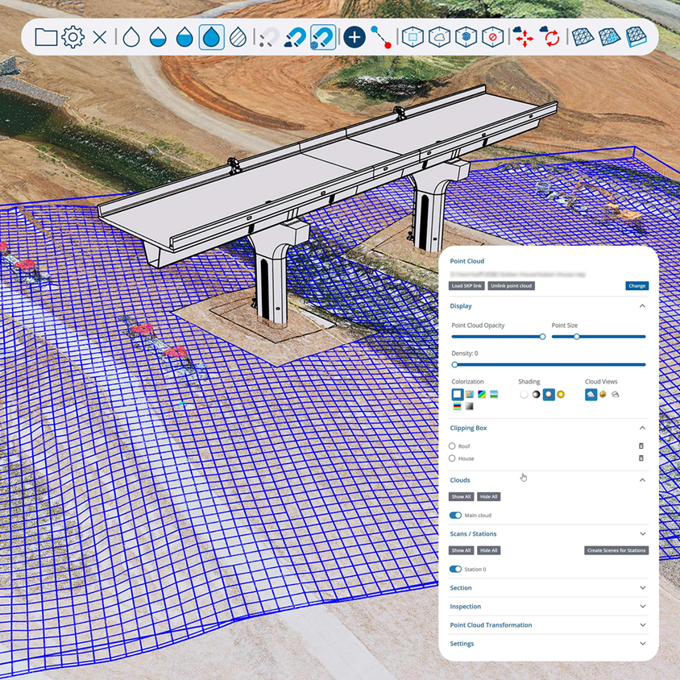Viewport: 680px width, 680px height.
Task: Open the Inspection section header
Action: [x=466, y=607]
